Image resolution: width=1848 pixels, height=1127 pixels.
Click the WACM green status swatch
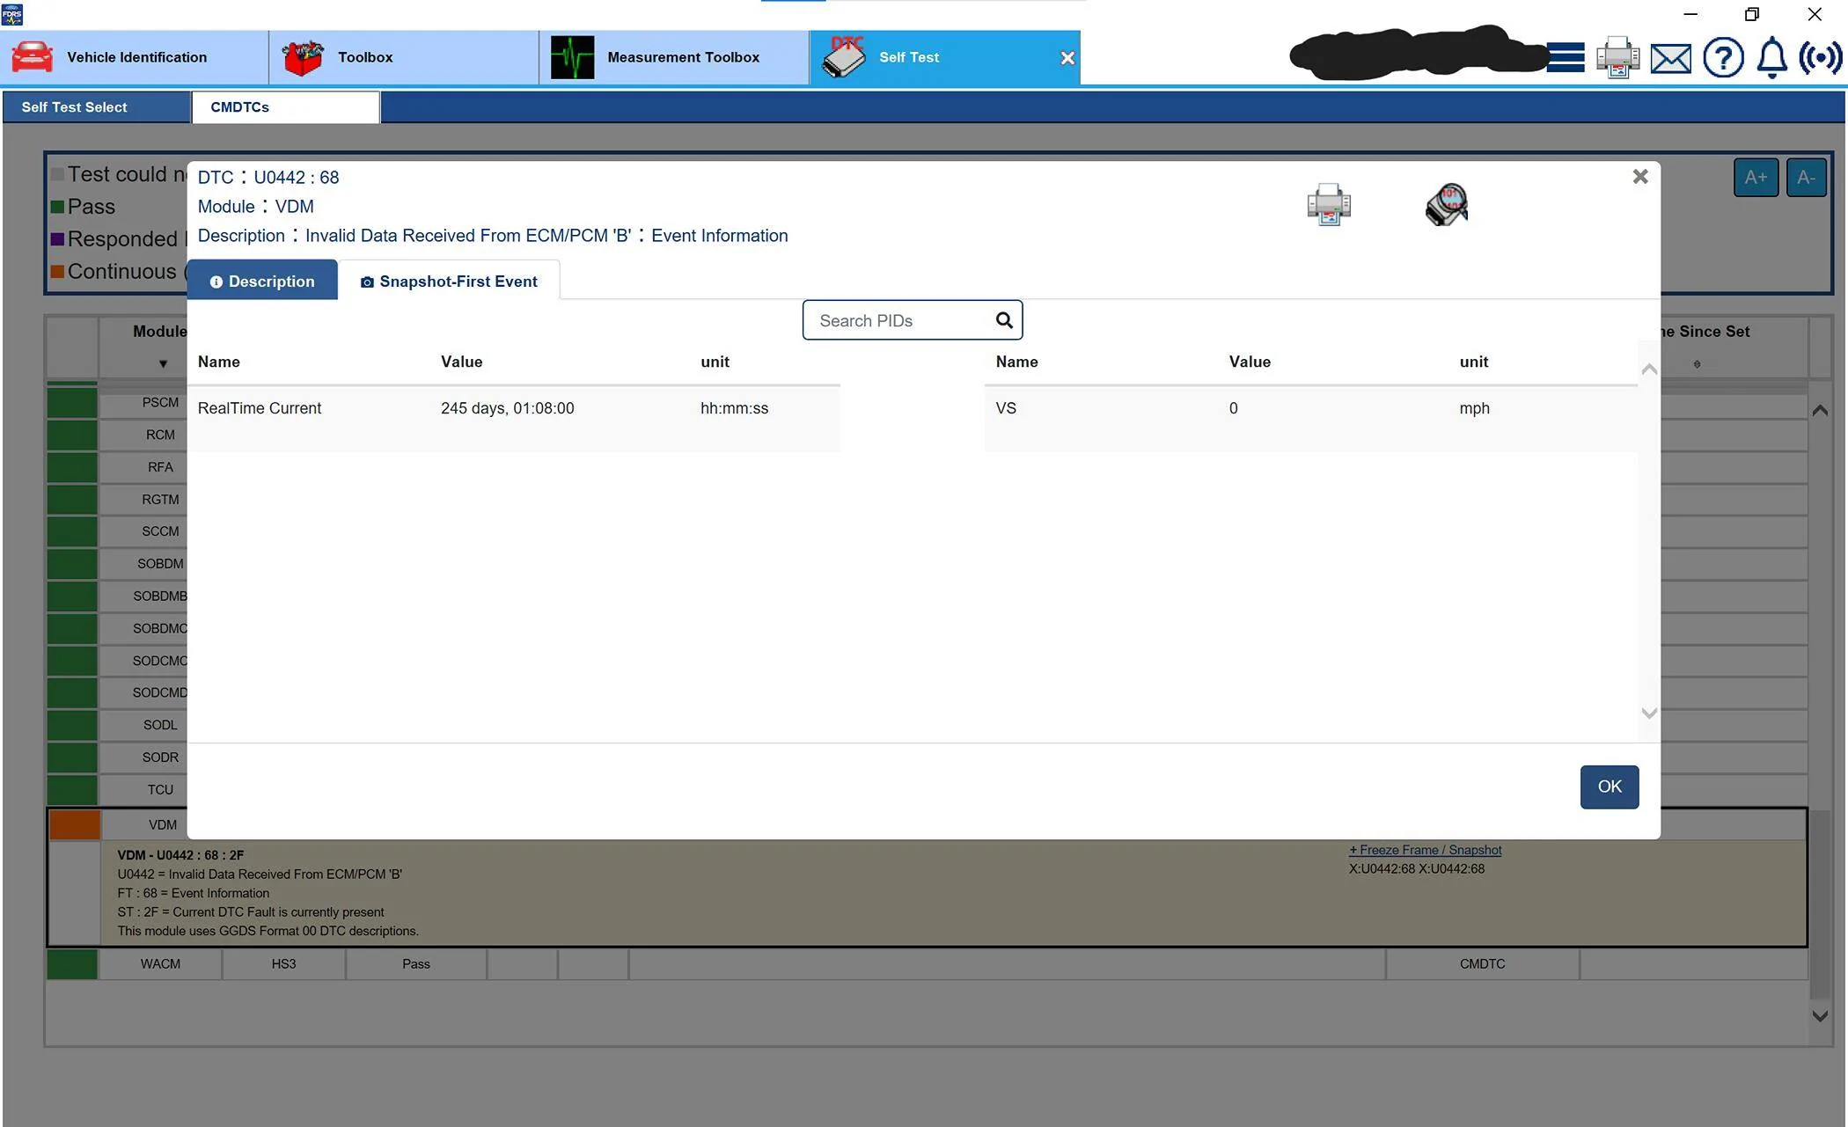coord(72,963)
